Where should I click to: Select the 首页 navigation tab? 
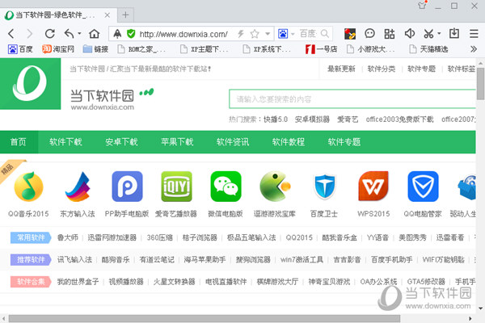19,142
